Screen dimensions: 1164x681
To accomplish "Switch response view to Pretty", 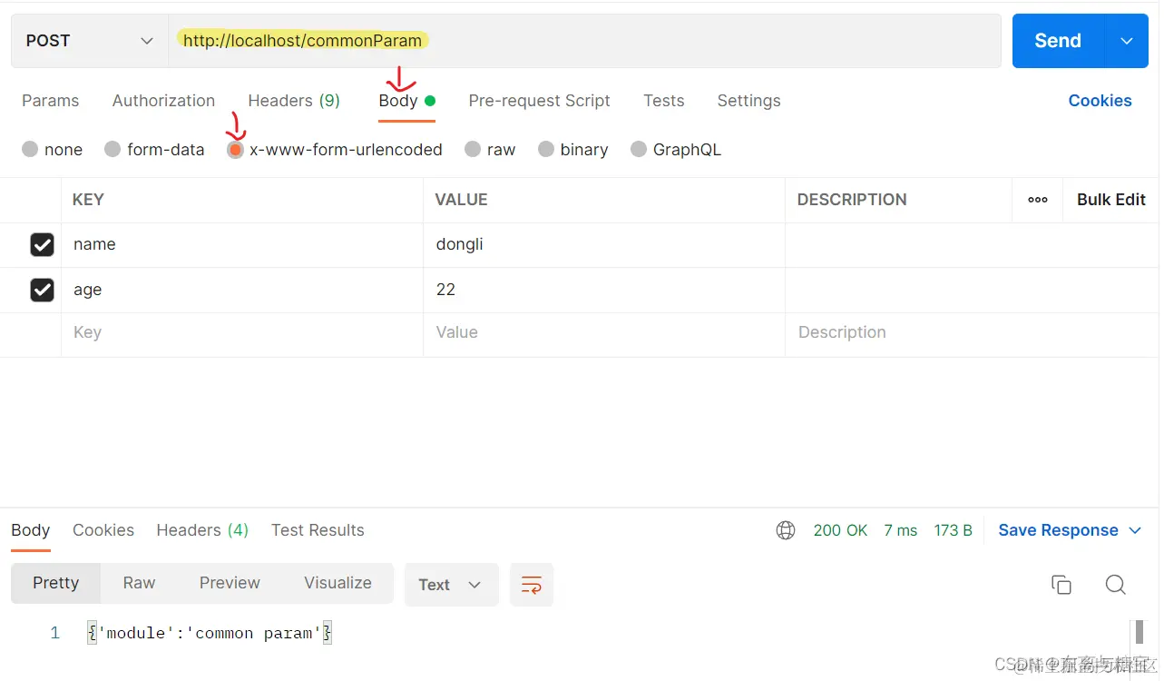I will click(55, 583).
